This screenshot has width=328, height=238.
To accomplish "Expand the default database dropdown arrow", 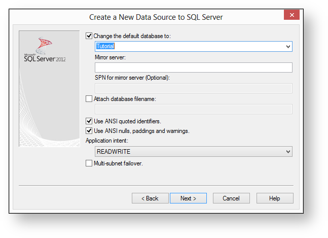I will click(288, 47).
